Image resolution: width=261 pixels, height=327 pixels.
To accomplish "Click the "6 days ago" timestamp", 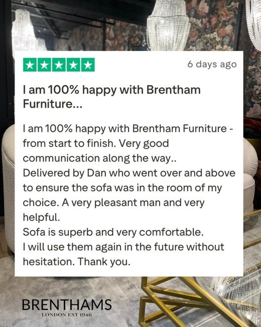I will 212,64.
